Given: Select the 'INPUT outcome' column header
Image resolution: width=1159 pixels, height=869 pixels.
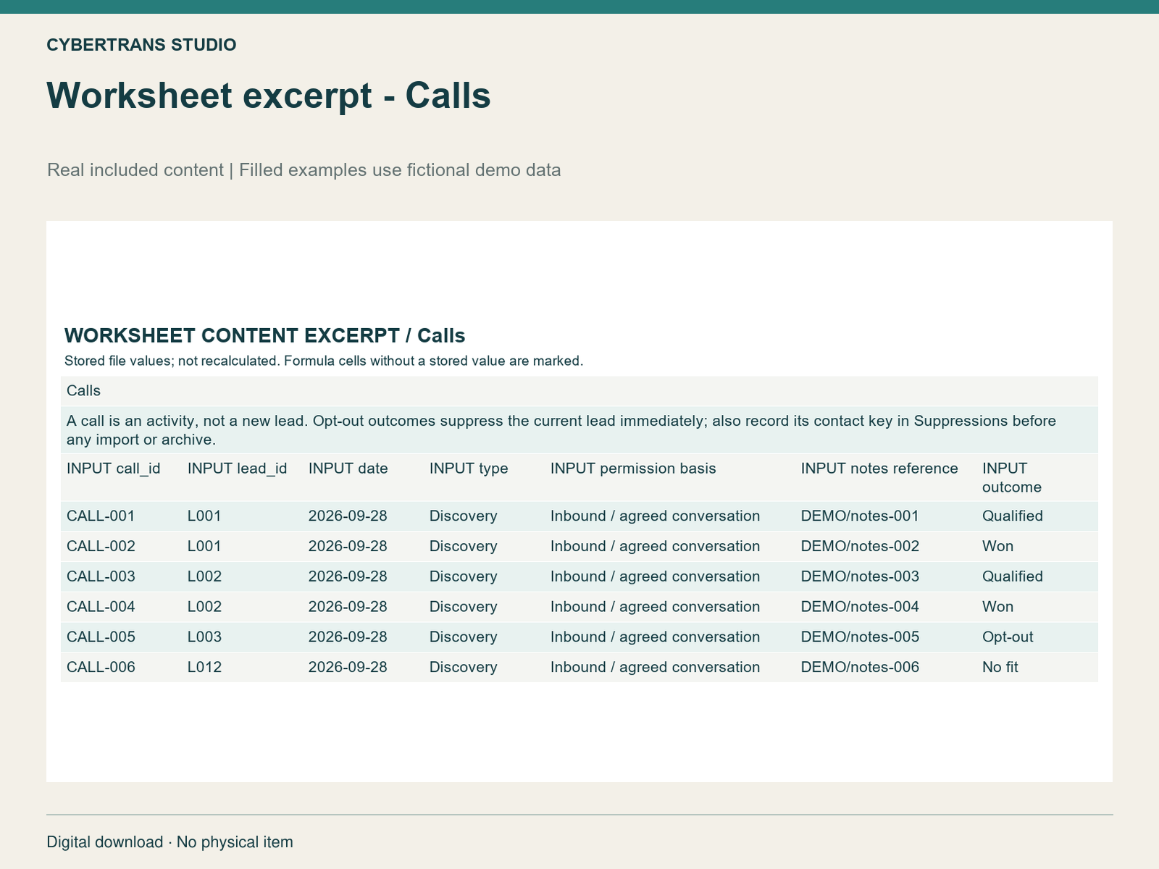Looking at the screenshot, I should [1012, 478].
